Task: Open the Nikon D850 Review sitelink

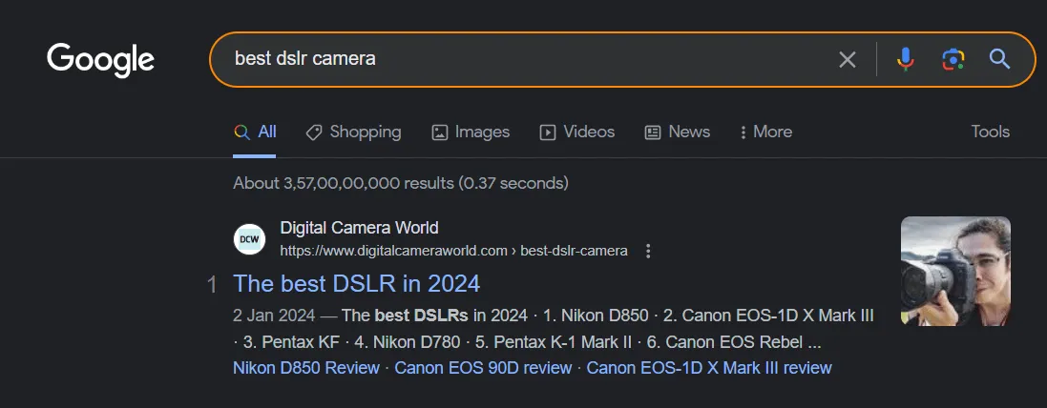Action: (x=306, y=367)
